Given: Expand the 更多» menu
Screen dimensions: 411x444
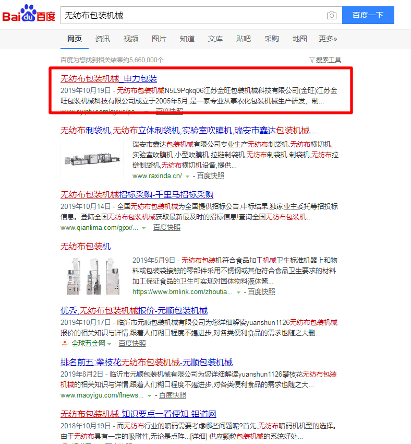Looking at the screenshot, I should coord(328,39).
